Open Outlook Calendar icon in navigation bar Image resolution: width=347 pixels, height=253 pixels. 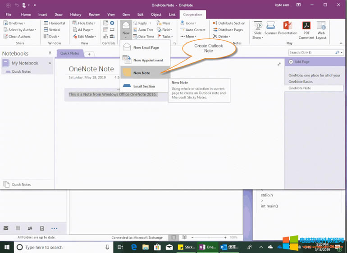18,228
